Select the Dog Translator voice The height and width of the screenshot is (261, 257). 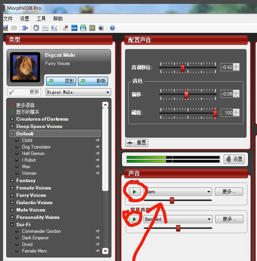point(36,147)
